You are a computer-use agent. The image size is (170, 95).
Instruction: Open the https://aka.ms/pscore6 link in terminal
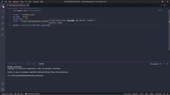[59, 72]
